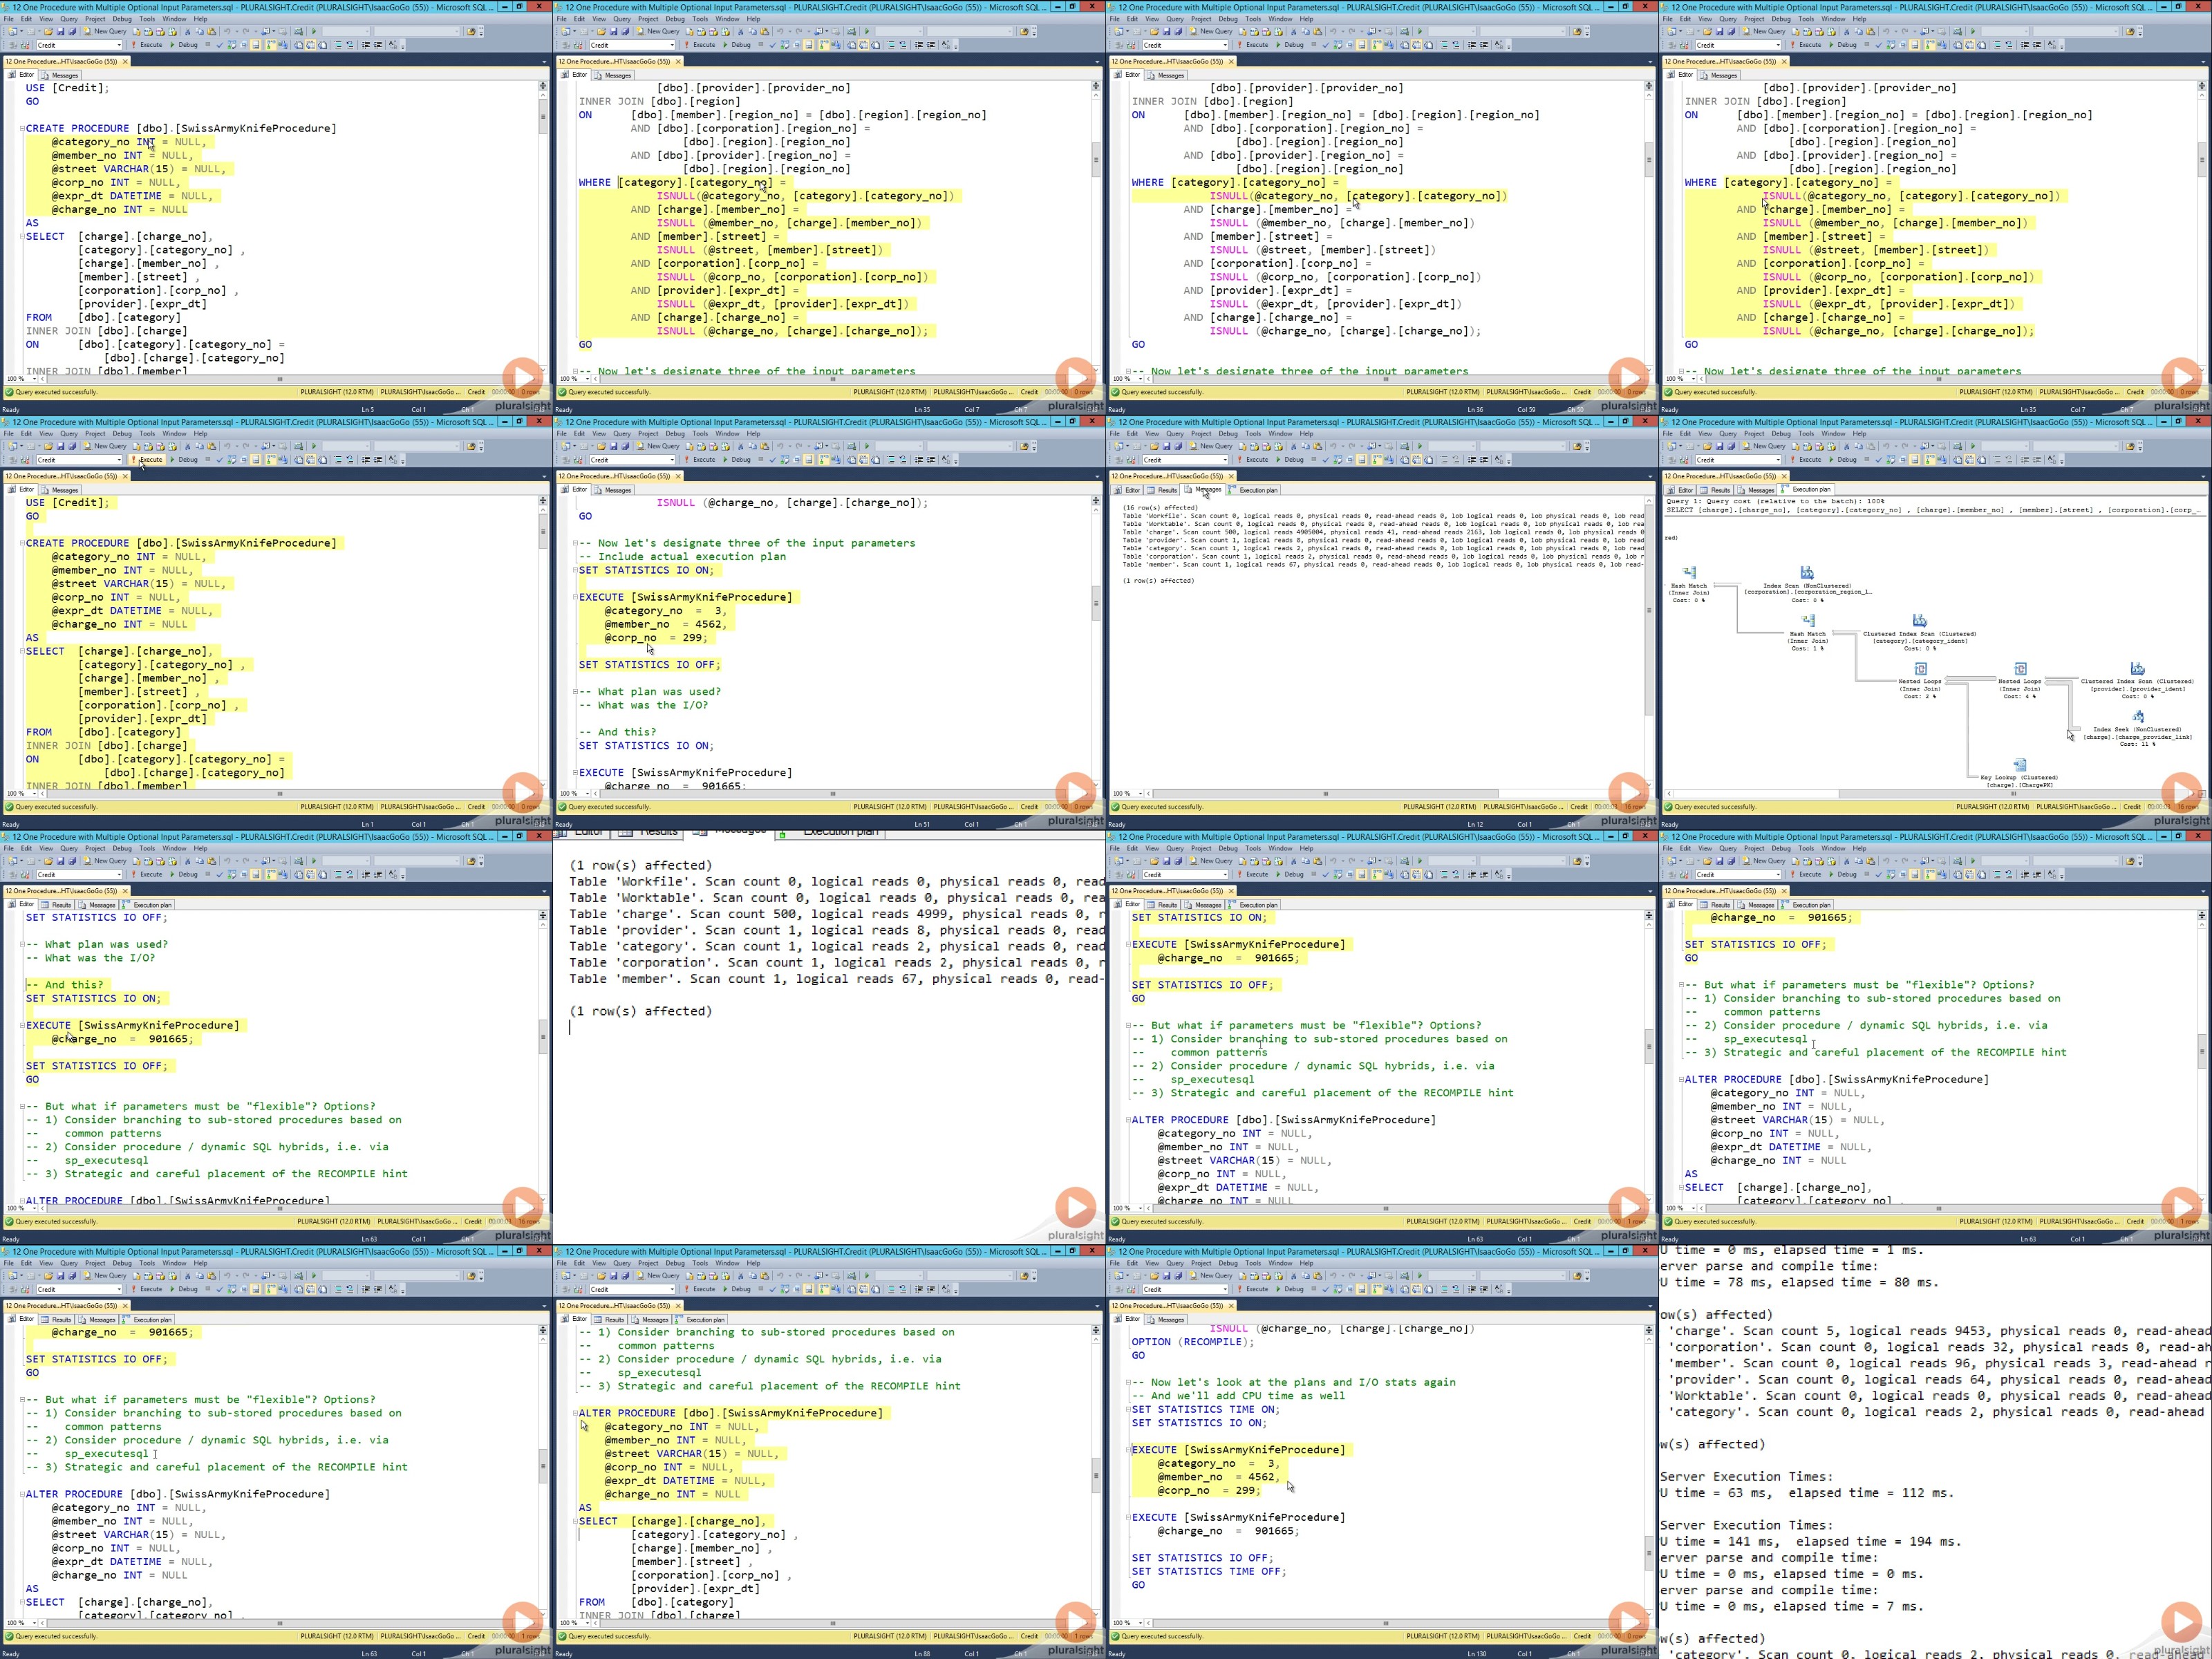Switch to Results tab in execution plan diagram window

(x=1715, y=490)
